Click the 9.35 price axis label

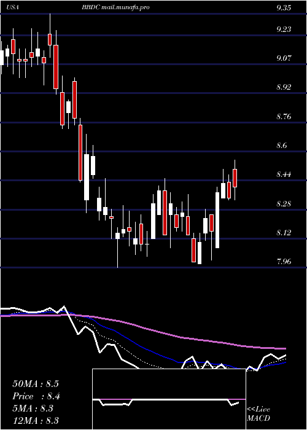click(x=284, y=8)
